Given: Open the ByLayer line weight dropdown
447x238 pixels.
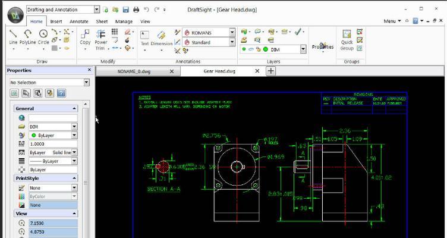Looking at the screenshot, I should click(x=74, y=161).
